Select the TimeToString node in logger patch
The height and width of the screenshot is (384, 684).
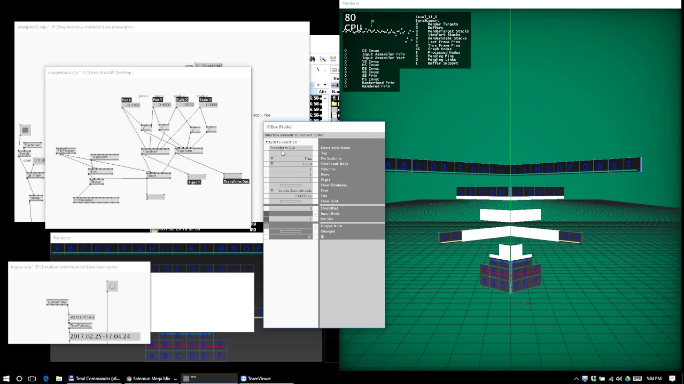point(81,325)
